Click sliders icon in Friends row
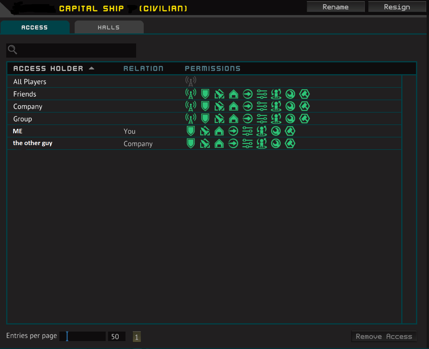The image size is (429, 349). coord(262,94)
